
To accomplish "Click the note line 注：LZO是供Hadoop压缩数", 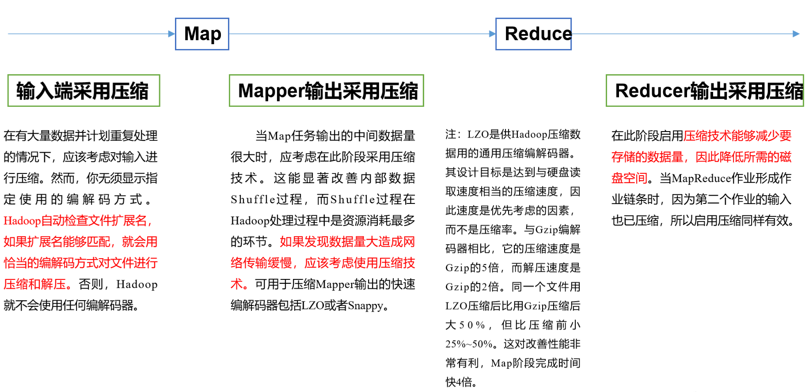I will 513,134.
